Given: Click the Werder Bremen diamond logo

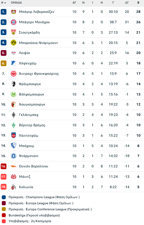Looking at the screenshot, I should pyautogui.click(x=14, y=125).
